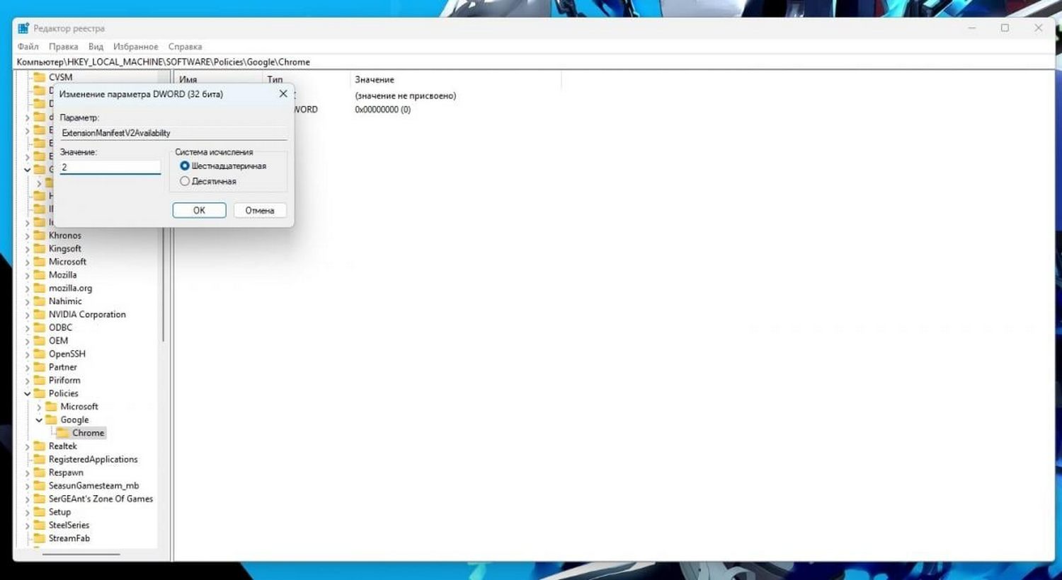Click the tree pane horizontal scrollbar
The height and width of the screenshot is (580, 1062).
[x=81, y=554]
